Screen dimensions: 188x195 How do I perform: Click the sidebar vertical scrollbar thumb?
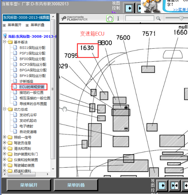click(53, 89)
